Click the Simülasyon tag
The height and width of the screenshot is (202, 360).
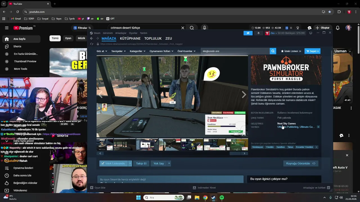(x=258, y=147)
